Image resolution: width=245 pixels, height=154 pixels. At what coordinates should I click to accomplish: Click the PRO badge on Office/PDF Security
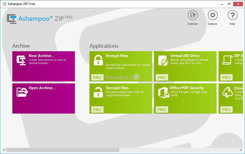[x=162, y=110]
